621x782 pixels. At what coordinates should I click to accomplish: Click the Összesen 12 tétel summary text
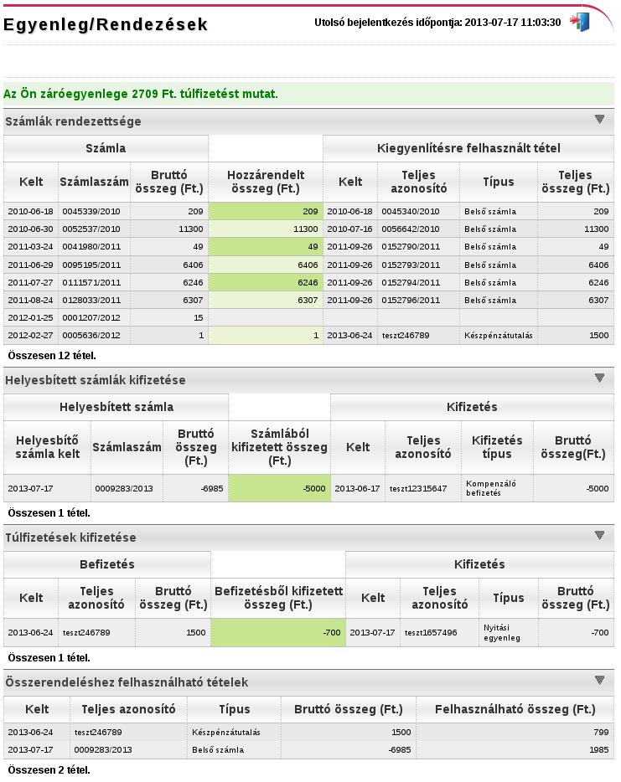52,356
